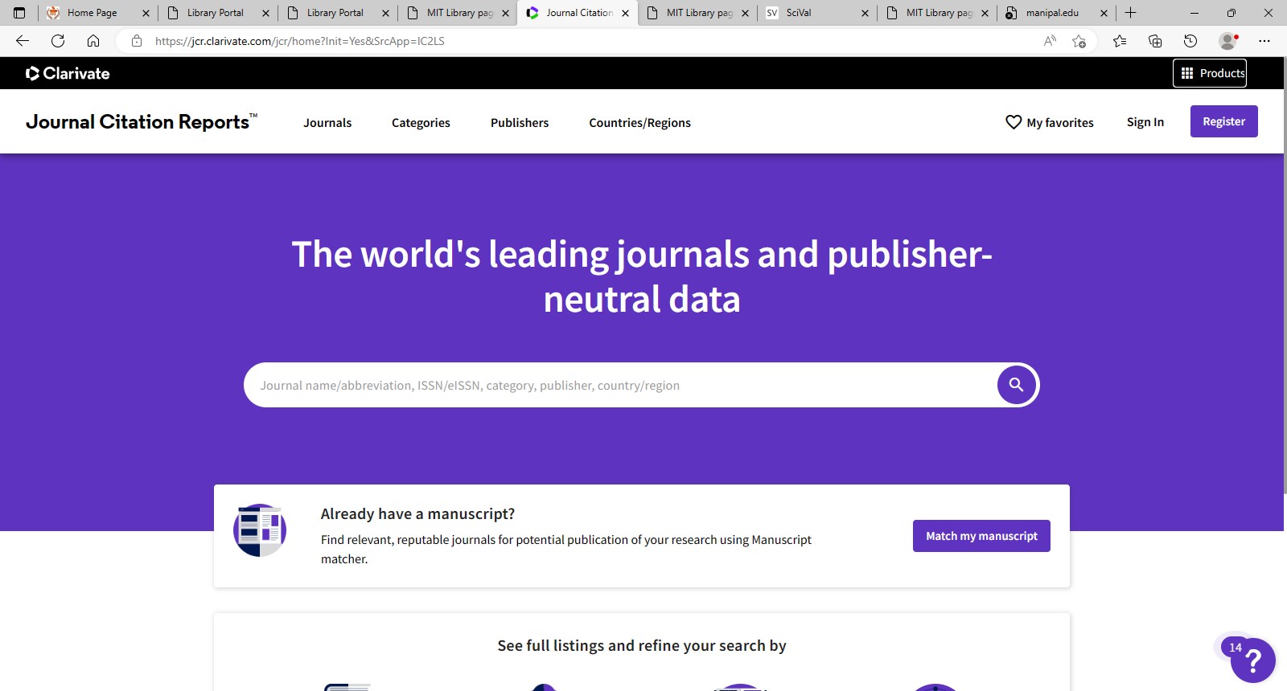
Task: Open the Sign In link
Action: click(x=1145, y=122)
